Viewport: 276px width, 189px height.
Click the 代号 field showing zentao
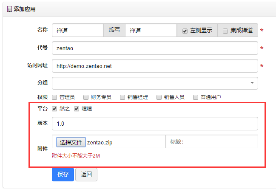tap(155, 48)
